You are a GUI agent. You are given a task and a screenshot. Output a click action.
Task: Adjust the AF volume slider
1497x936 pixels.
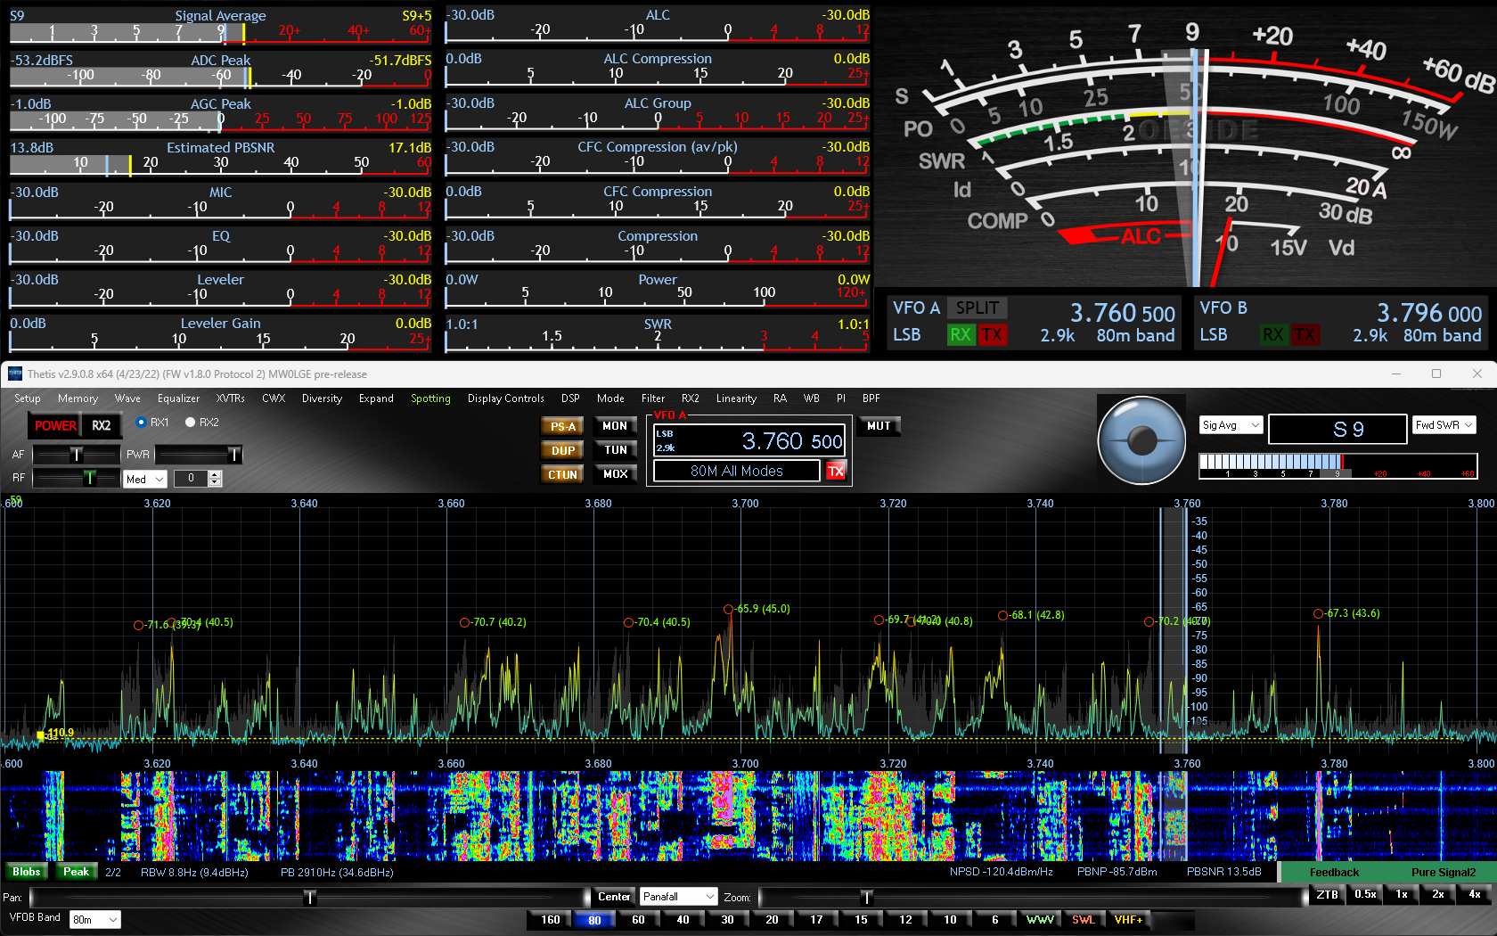pos(76,455)
